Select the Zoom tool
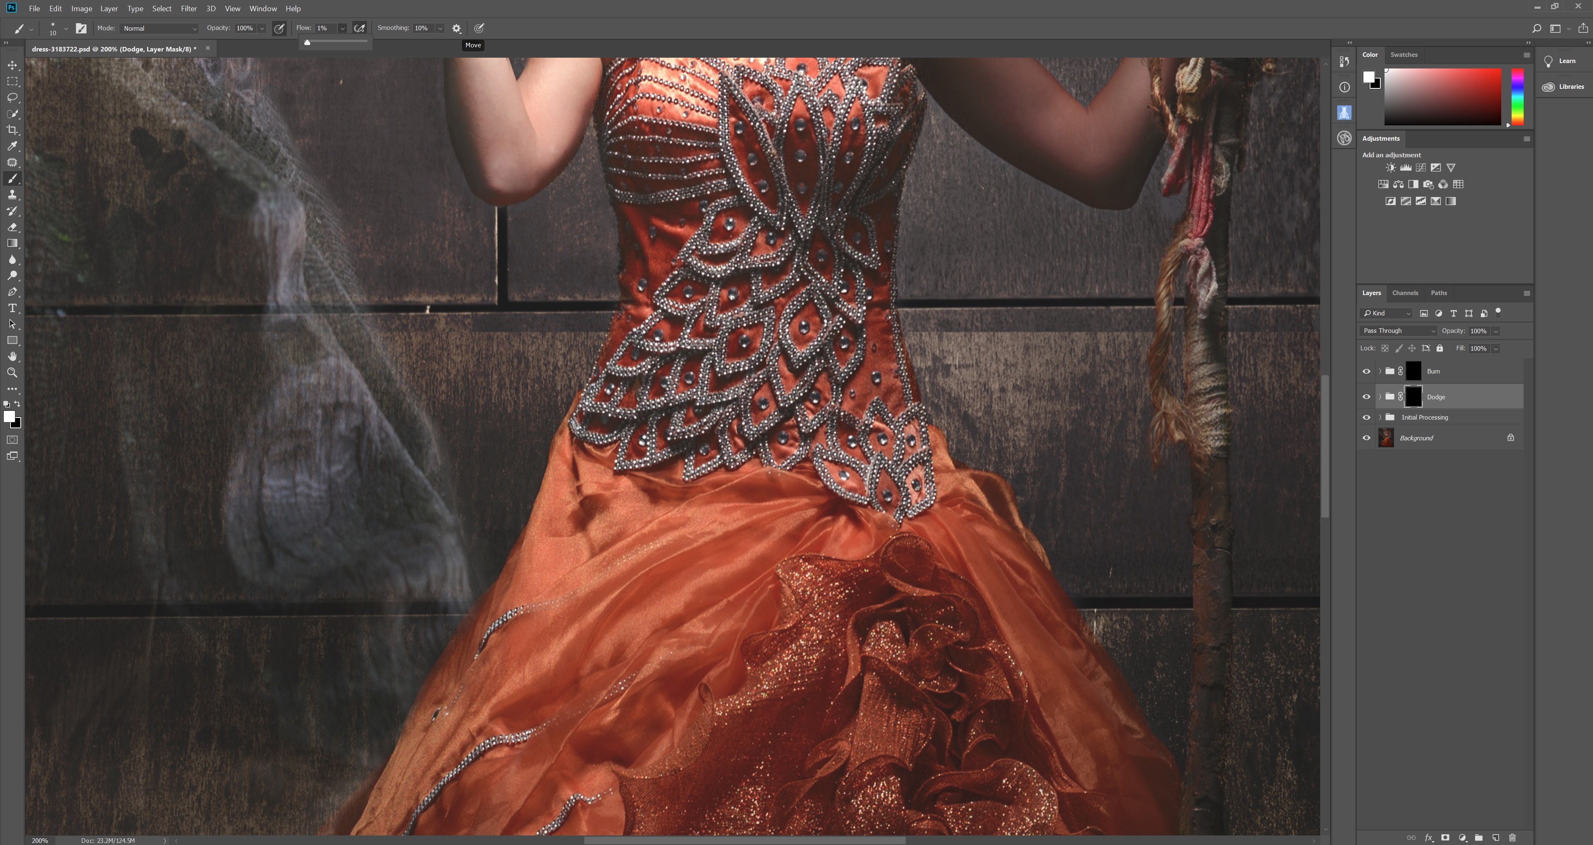 (x=12, y=372)
